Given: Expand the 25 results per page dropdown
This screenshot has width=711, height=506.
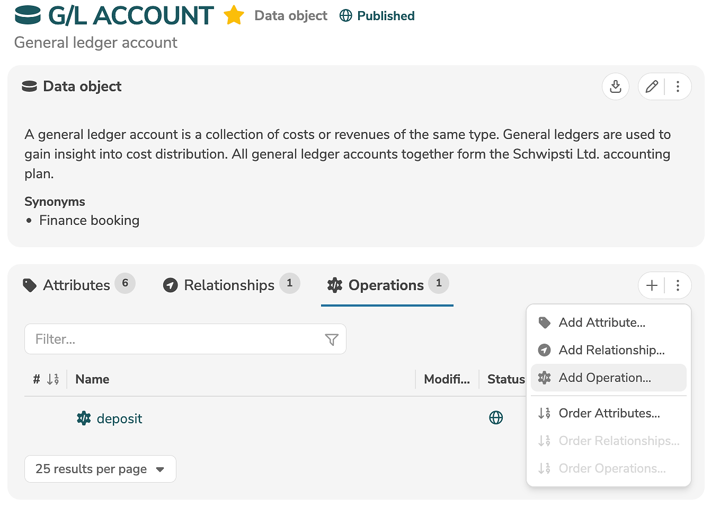Looking at the screenshot, I should point(100,469).
